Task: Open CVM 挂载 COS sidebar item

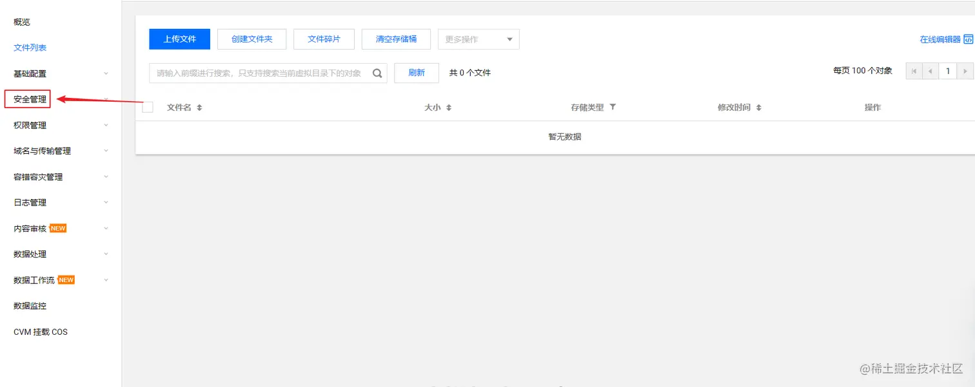Action: [41, 332]
